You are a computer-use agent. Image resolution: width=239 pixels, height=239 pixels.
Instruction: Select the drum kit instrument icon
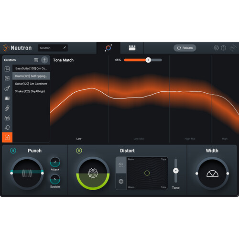[7, 118]
